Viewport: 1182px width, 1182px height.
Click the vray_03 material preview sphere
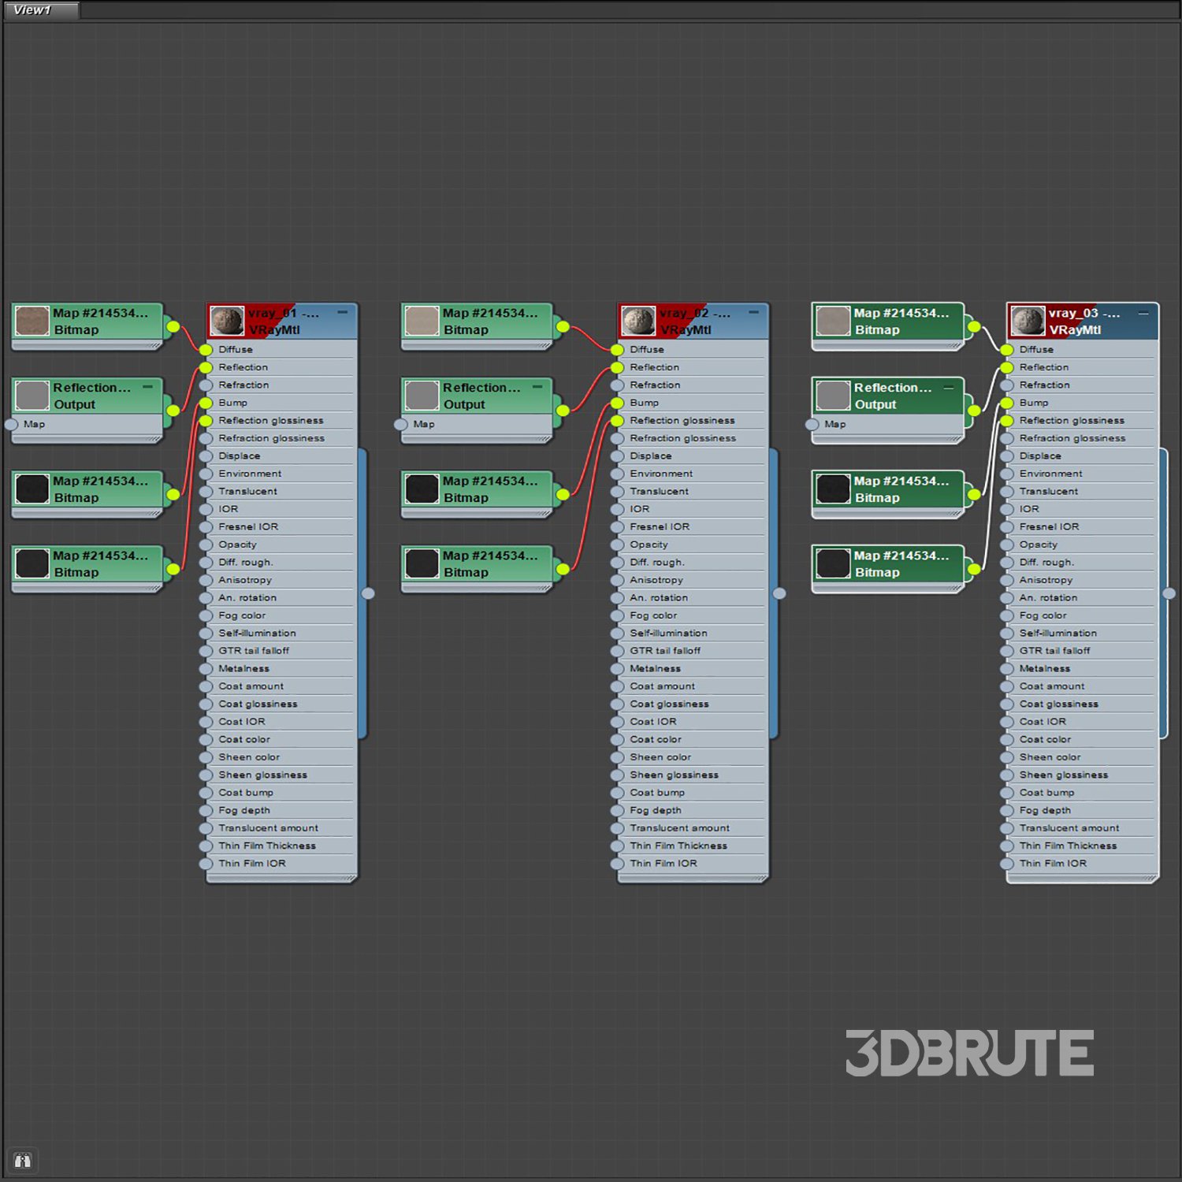pyautogui.click(x=1028, y=322)
